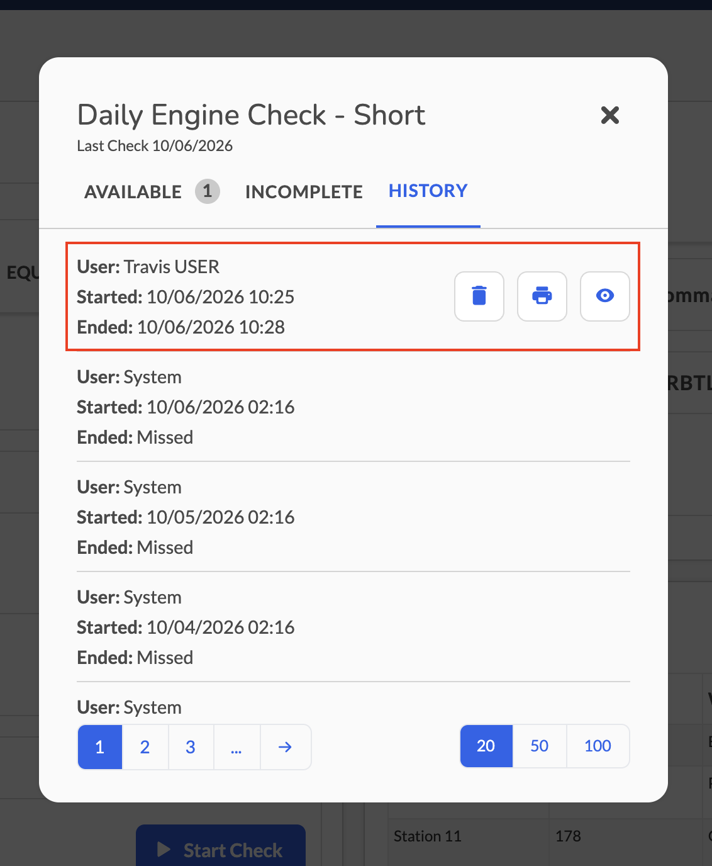Select the 'Started: 10/04/2026 02:16' missed entry
Image resolution: width=712 pixels, height=866 pixels.
tap(186, 627)
